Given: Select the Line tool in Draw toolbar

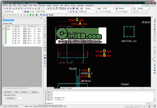Looking at the screenshot, I should click(45, 19).
